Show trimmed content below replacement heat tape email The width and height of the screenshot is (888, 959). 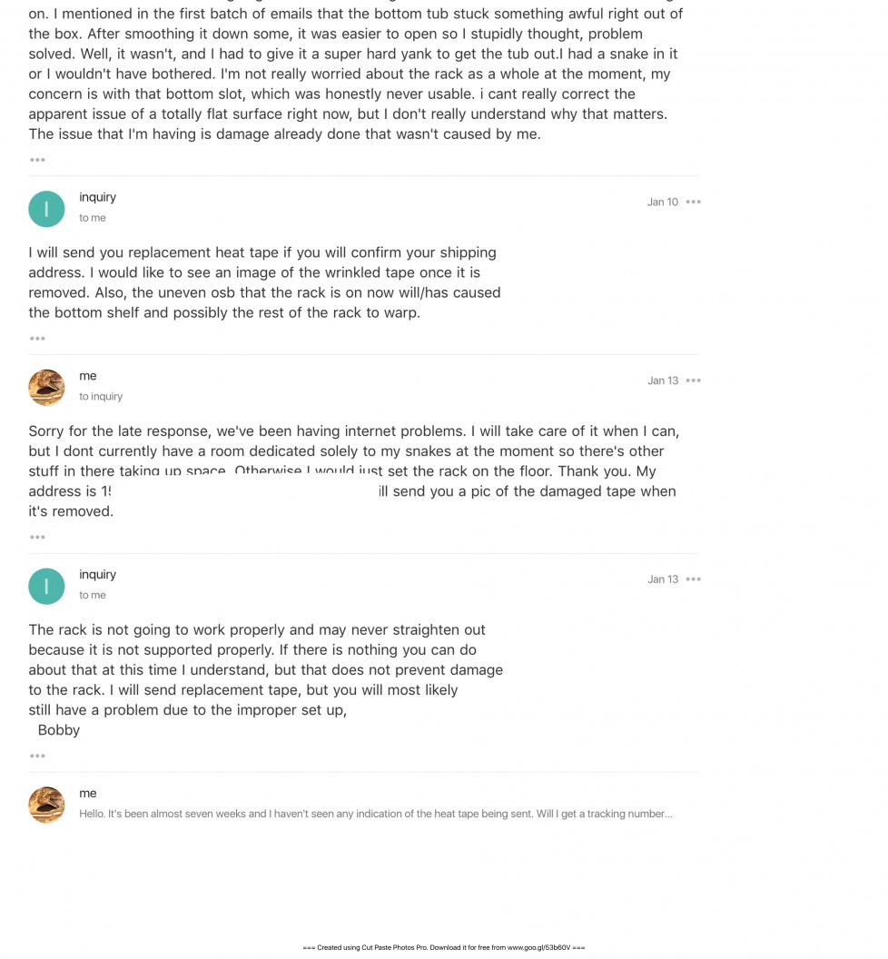(x=37, y=338)
